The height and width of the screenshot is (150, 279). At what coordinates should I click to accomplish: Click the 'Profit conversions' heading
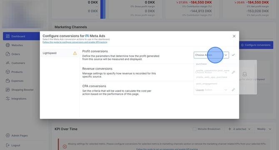pos(95,51)
